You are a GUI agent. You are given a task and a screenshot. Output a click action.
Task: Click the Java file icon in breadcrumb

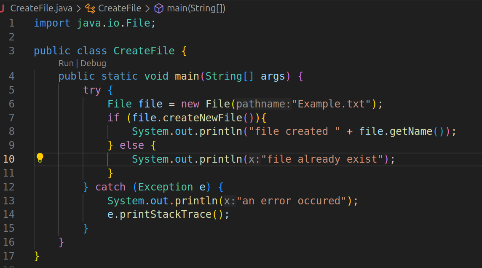click(3, 8)
